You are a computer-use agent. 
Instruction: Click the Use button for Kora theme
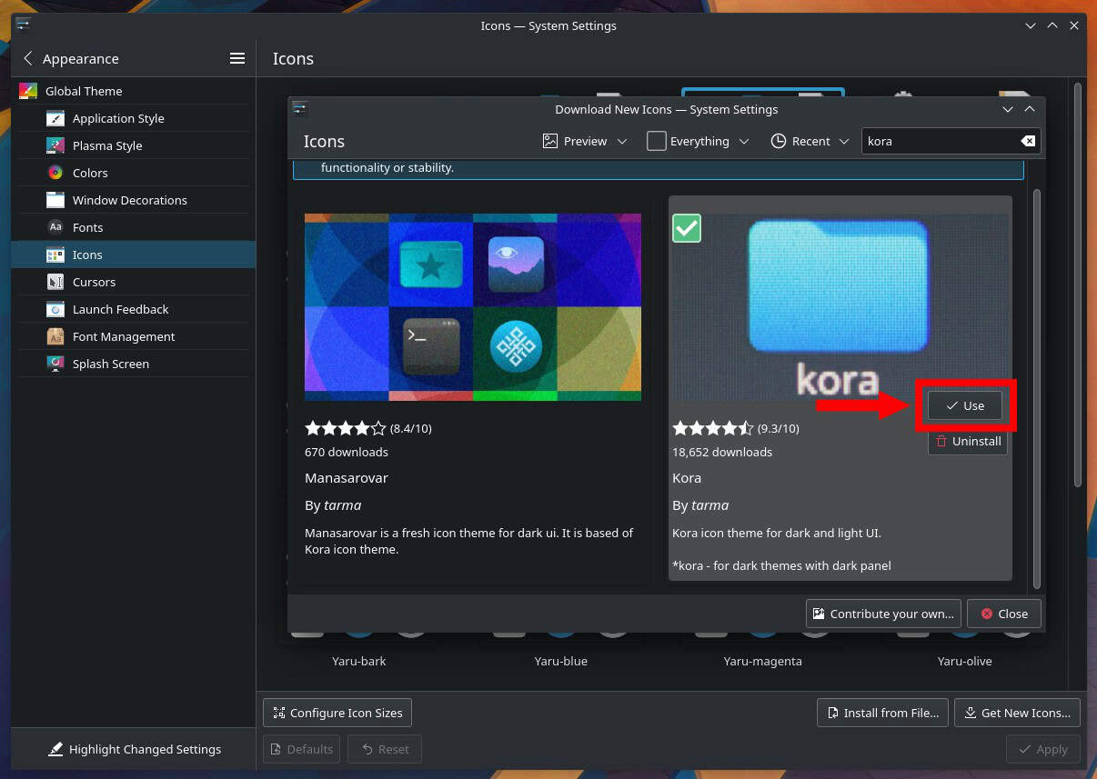click(964, 405)
